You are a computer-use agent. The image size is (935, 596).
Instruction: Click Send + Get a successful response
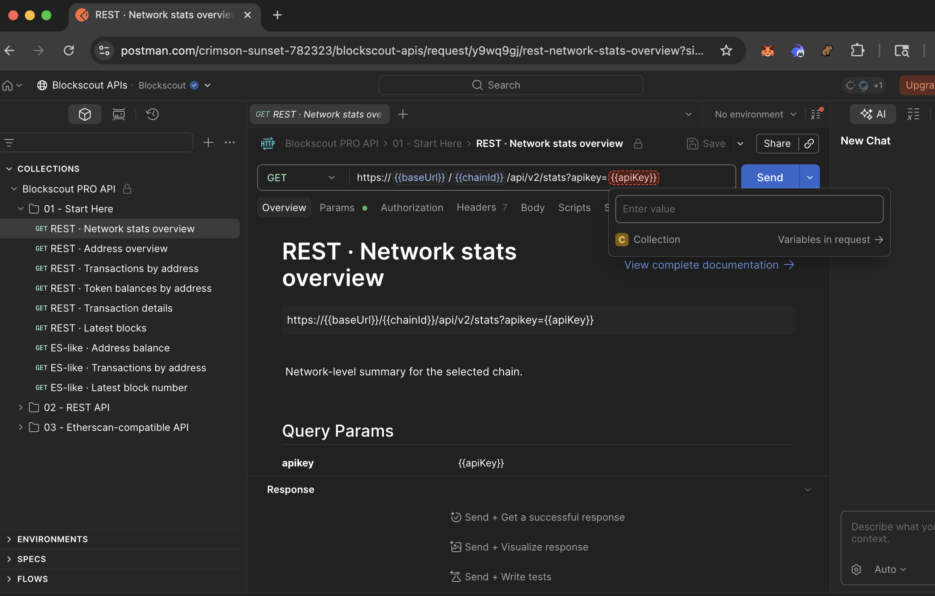pyautogui.click(x=537, y=517)
